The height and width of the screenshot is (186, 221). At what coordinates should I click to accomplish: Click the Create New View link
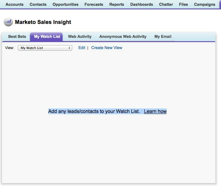107,48
